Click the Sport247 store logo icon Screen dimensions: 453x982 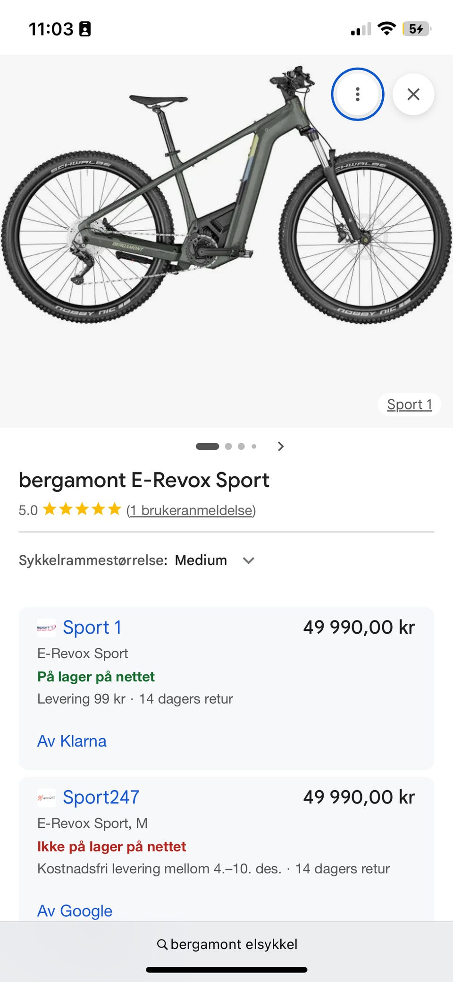pyautogui.click(x=46, y=798)
